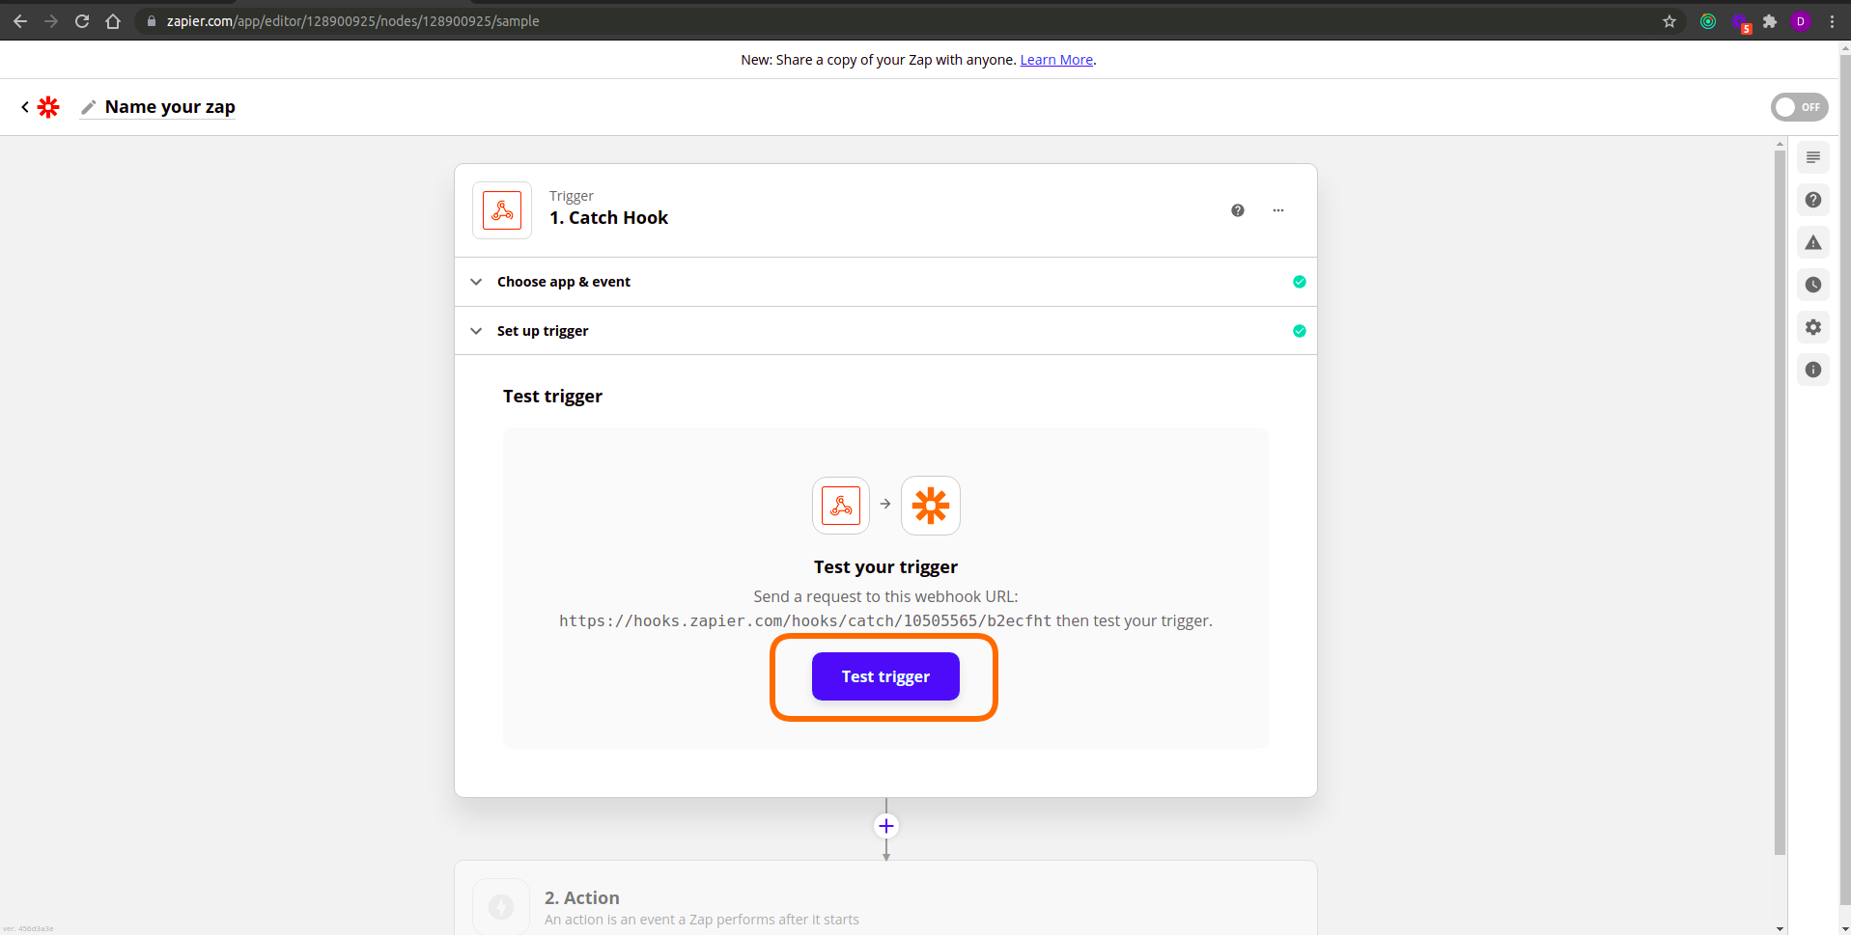The image size is (1851, 935).
Task: Open the extension showing badge 5
Action: pos(1741,22)
